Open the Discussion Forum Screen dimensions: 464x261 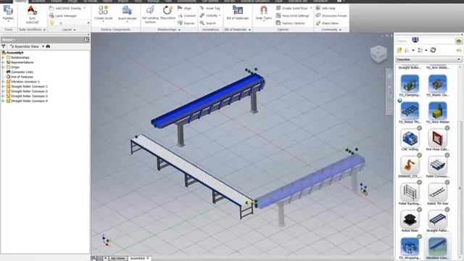pos(331,16)
